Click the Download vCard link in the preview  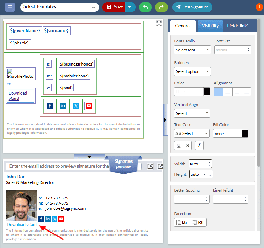[22, 225]
